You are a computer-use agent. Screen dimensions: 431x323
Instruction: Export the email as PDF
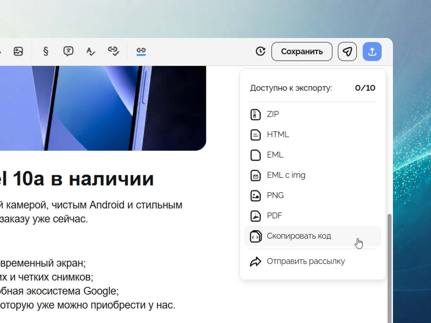tap(313, 216)
